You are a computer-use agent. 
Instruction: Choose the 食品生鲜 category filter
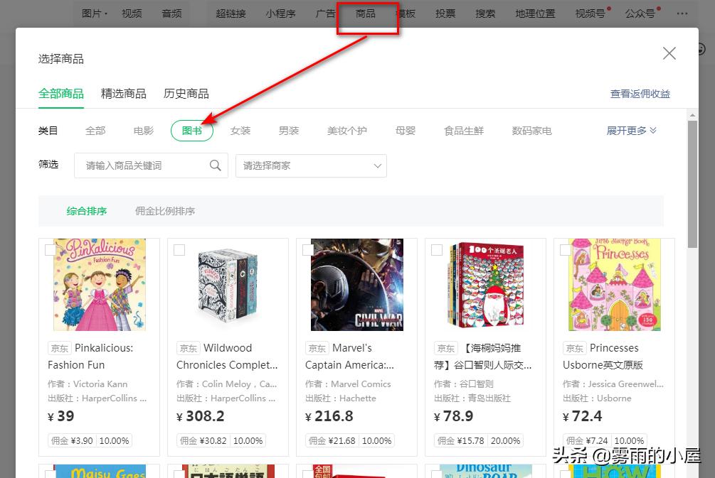pyautogui.click(x=464, y=131)
